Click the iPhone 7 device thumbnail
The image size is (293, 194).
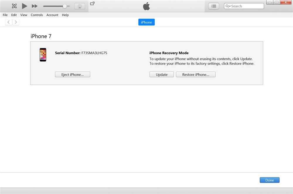43,55
